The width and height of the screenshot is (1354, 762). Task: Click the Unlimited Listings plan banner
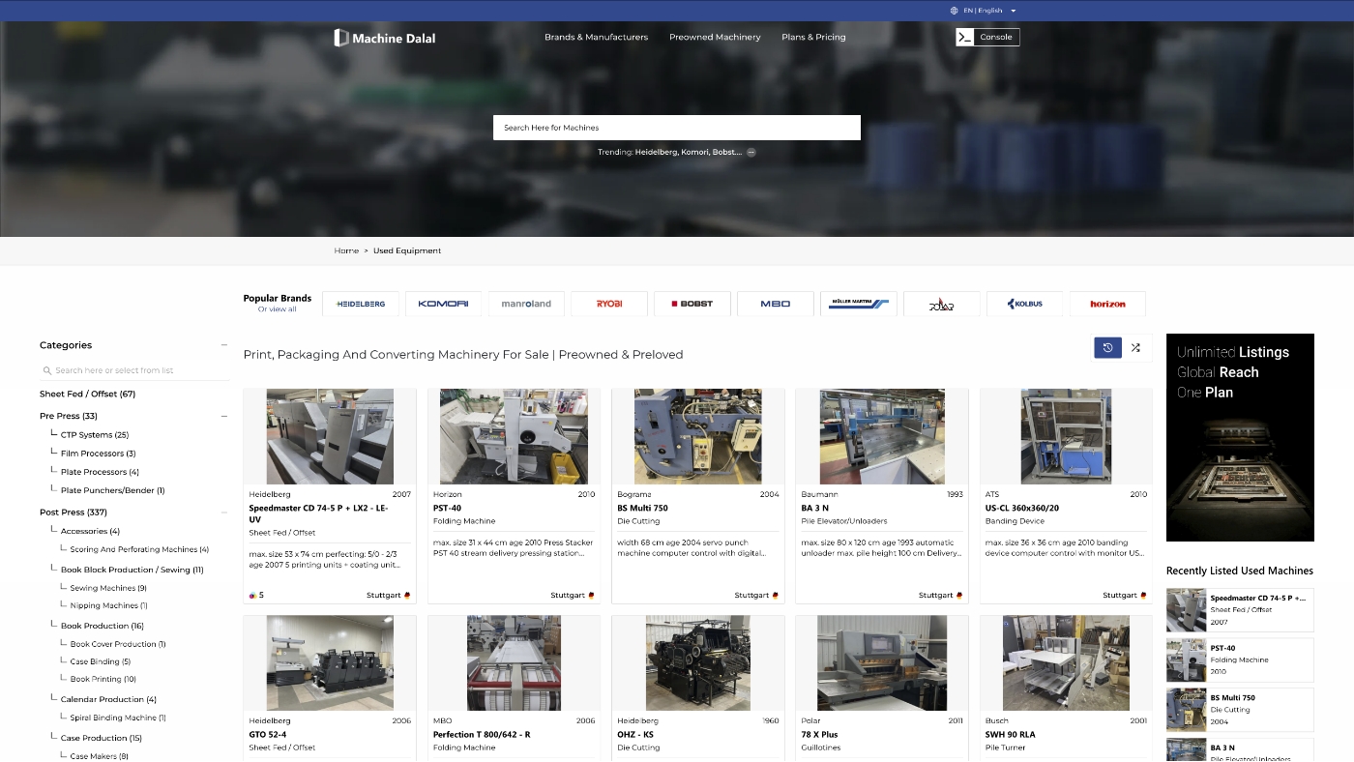[1240, 437]
